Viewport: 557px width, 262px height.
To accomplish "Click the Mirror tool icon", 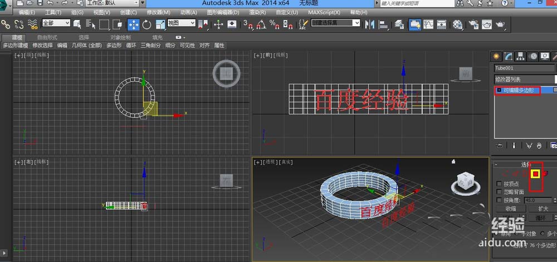I will [x=370, y=24].
